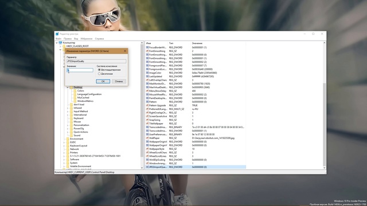This screenshot has height=206, width=367.
Task: Click the WindowMetrics folder icon
Action: (x=75, y=101)
